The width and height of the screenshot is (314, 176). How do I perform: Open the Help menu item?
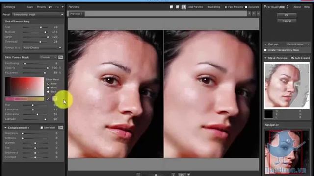[307, 7]
